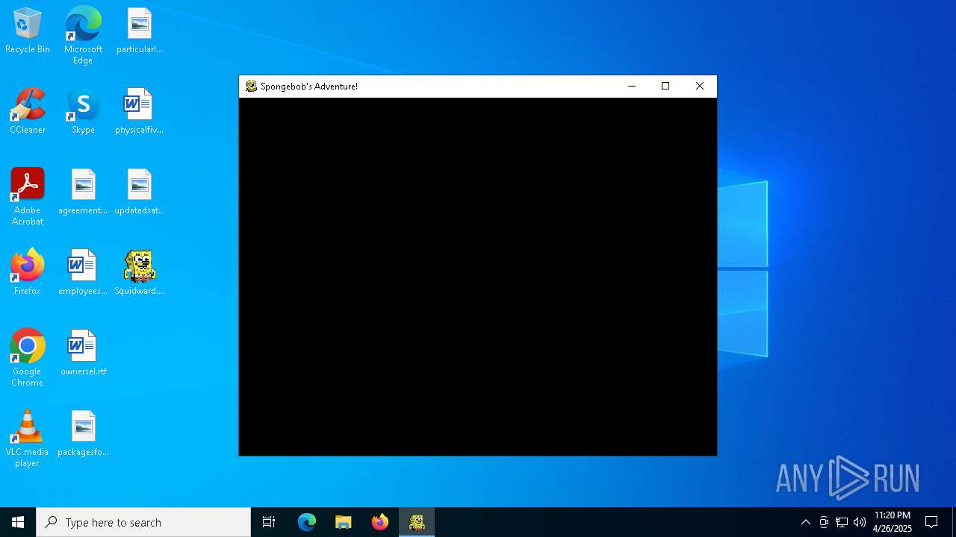Select the updatedsat... image file
This screenshot has width=956, height=537.
pyautogui.click(x=140, y=192)
